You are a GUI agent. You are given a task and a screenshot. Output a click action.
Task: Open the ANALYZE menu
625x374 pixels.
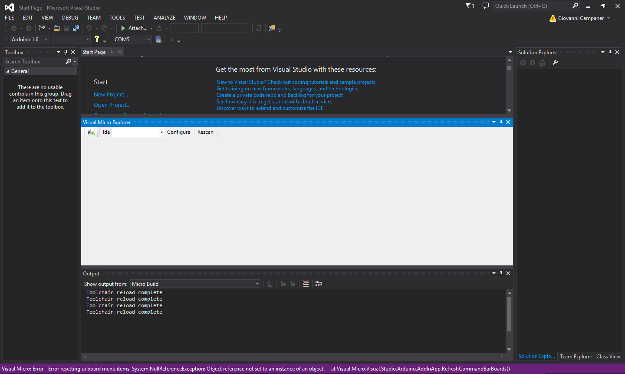tap(164, 18)
